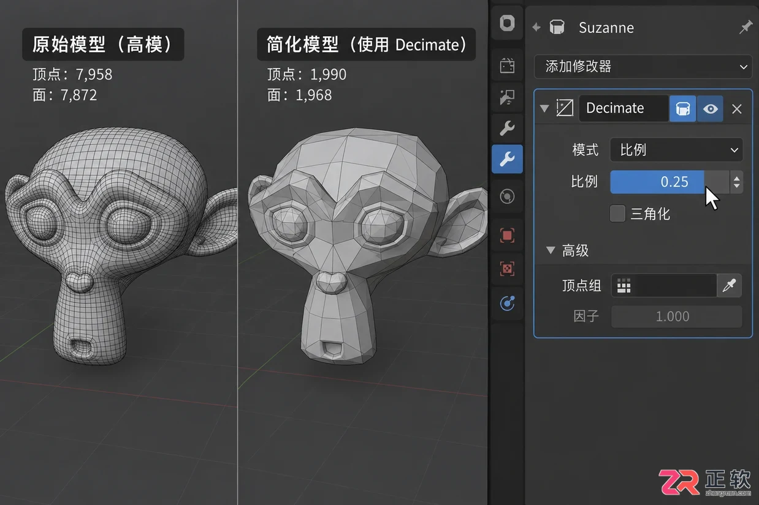Click the 比例 stepper arrows

click(736, 182)
